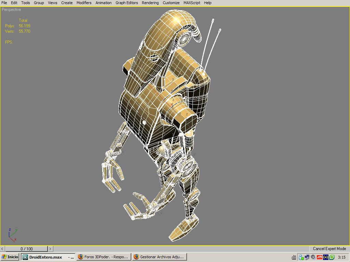Screen dimensions: 350x262
Task: Click the 3:15 system clock
Action: pos(342,257)
